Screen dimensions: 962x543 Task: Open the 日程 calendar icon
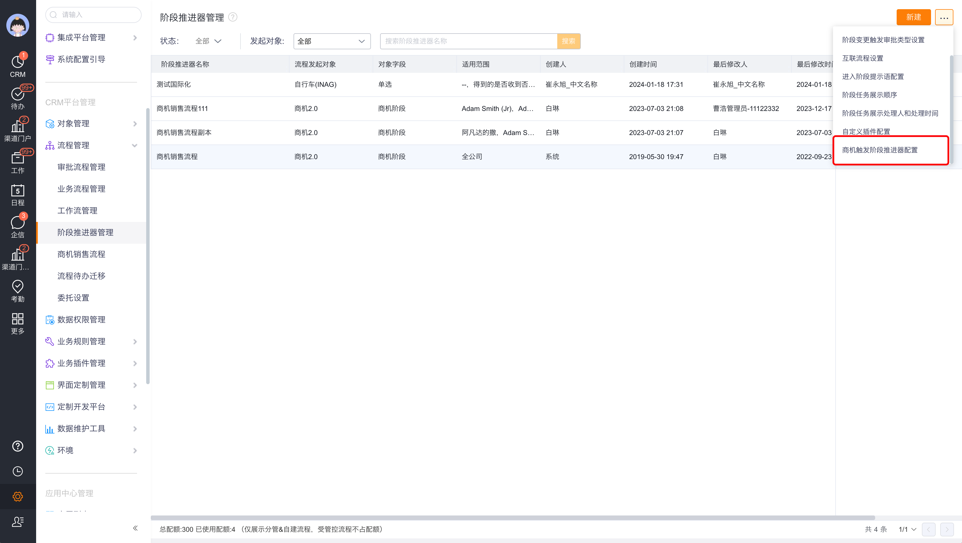pyautogui.click(x=17, y=195)
